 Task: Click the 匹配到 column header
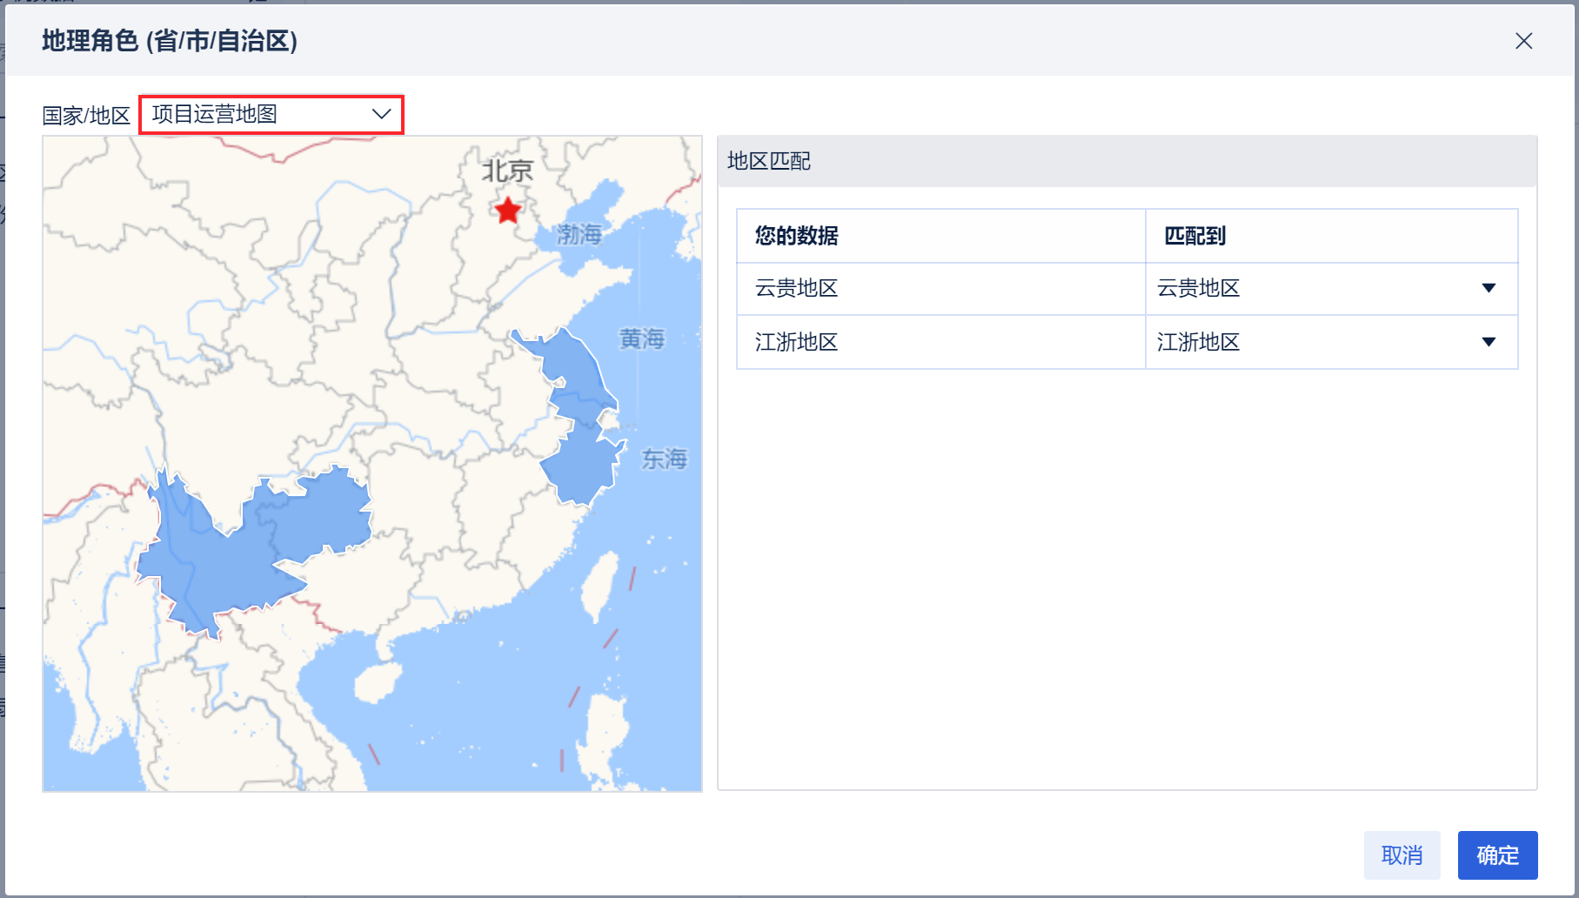(1331, 236)
